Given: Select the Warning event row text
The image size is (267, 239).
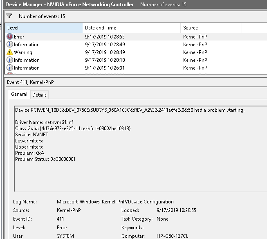Looking at the screenshot, I should coord(23,52).
